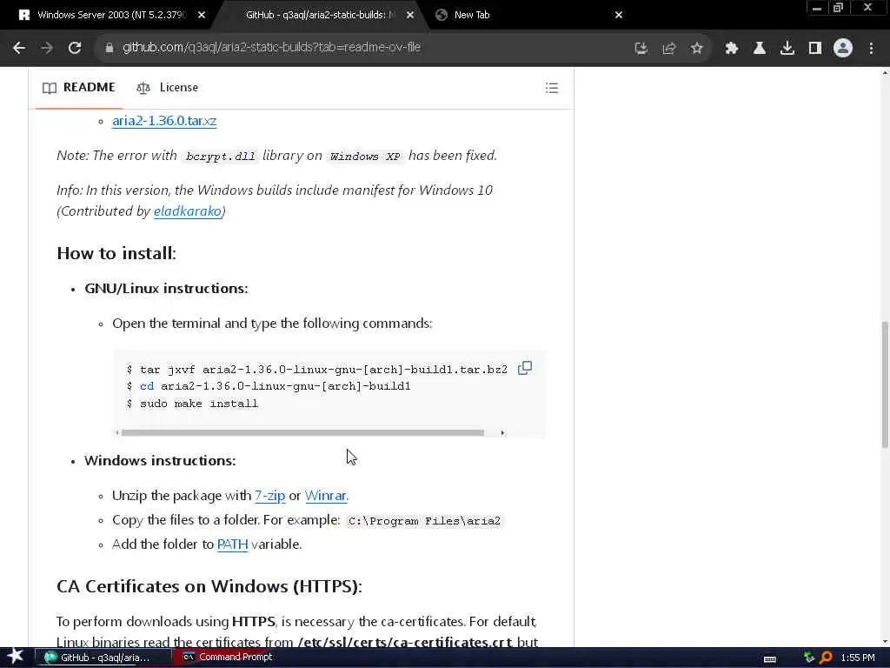Click page scrollbar up arrow
Image resolution: width=890 pixels, height=668 pixels.
885,73
